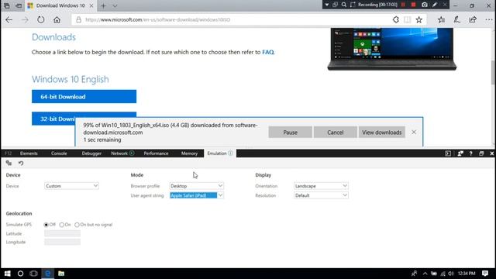Click the DevTools toolbar icon beside undo
Image resolution: width=496 pixels, height=279 pixels.
click(9, 164)
